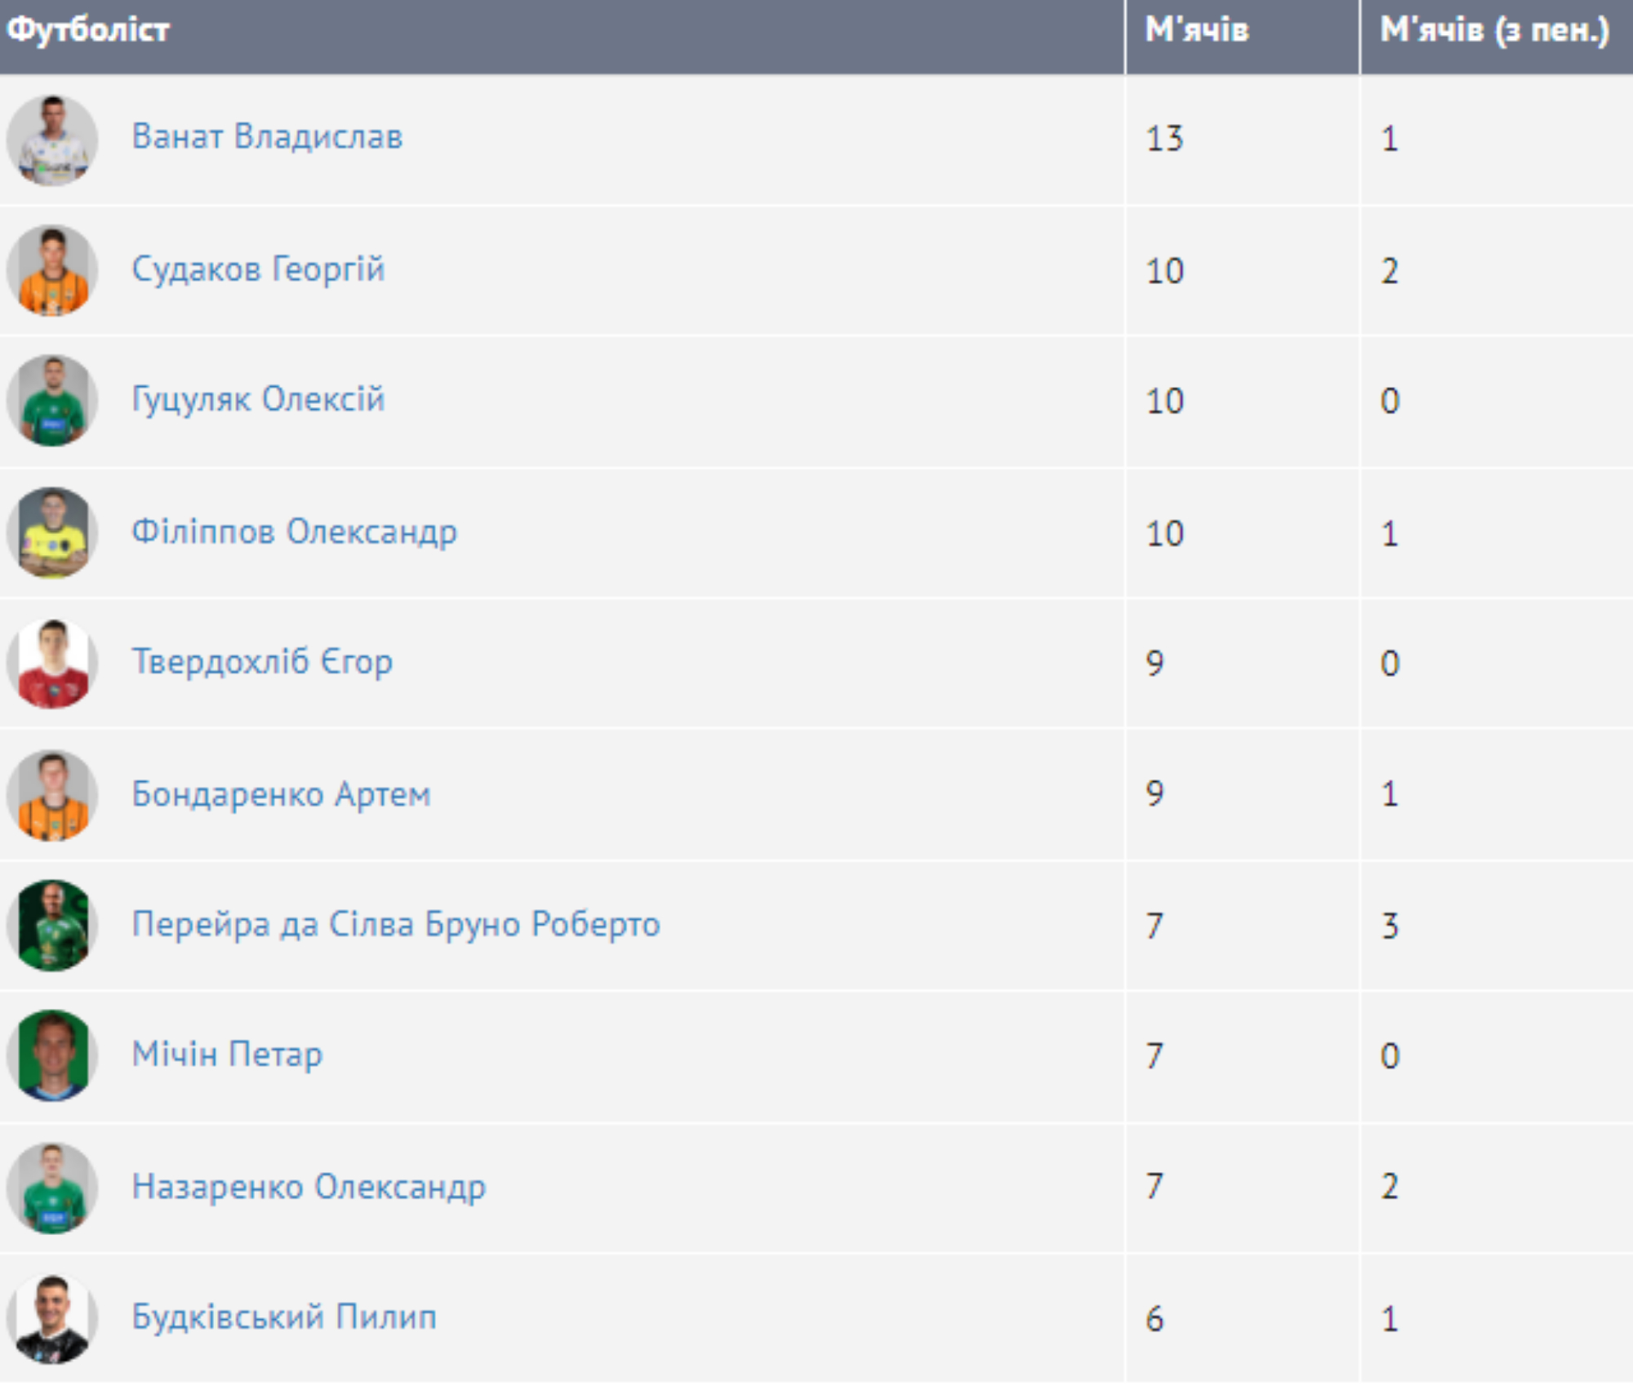Open Назаренко Олександр player link
Screen dimensions: 1633x1386
tap(309, 1187)
